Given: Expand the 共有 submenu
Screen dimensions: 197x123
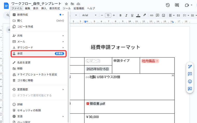Looking at the screenshot, I should click(x=39, y=36).
